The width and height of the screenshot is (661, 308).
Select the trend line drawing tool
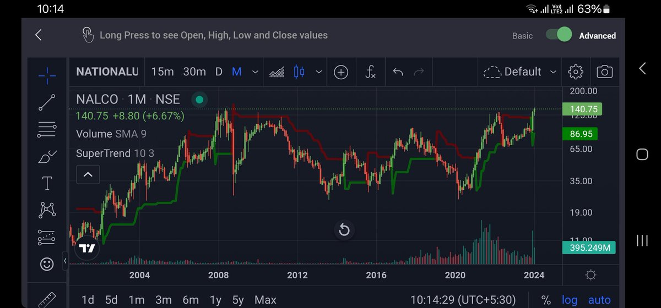pyautogui.click(x=47, y=103)
